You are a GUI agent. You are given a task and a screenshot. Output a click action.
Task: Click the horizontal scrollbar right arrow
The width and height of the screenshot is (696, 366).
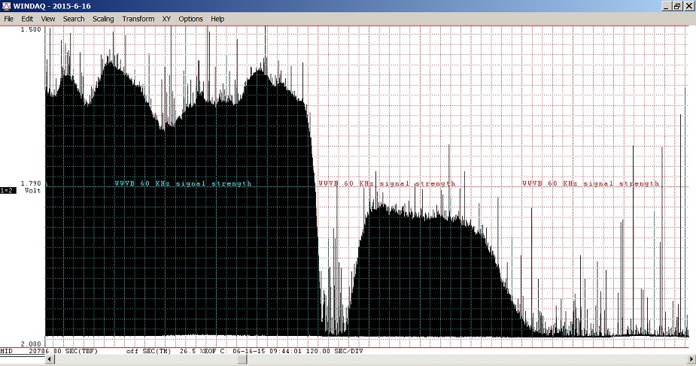point(690,360)
